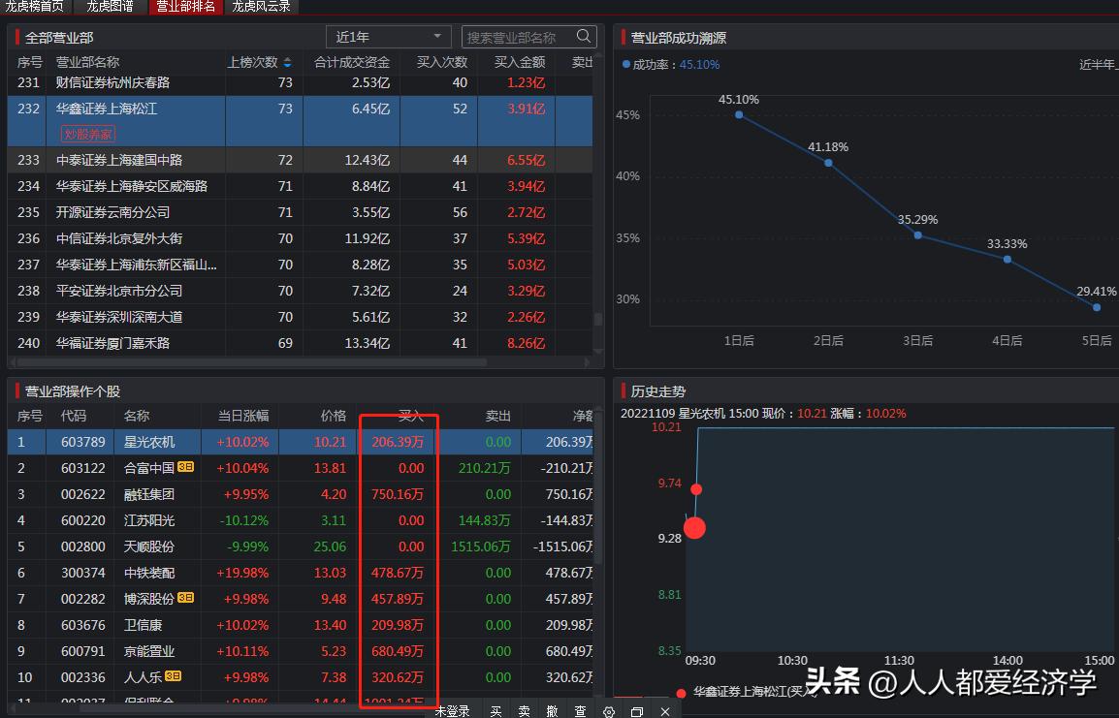
Task: Select stock code 002282
Action: (x=82, y=599)
